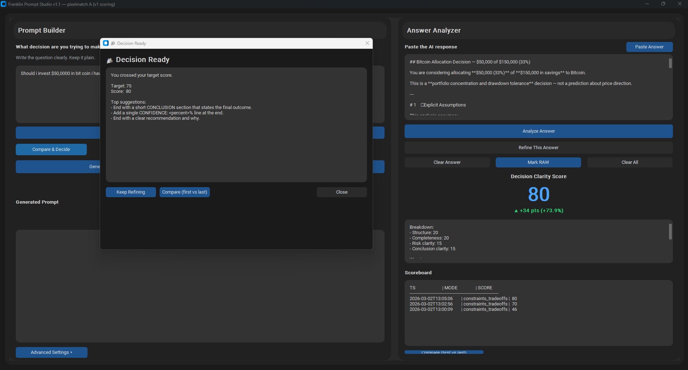Click the Decision Ready dialog title icon

point(106,43)
